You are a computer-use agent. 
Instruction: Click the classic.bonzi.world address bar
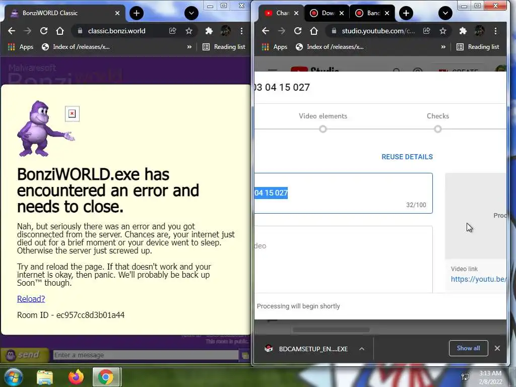click(116, 31)
